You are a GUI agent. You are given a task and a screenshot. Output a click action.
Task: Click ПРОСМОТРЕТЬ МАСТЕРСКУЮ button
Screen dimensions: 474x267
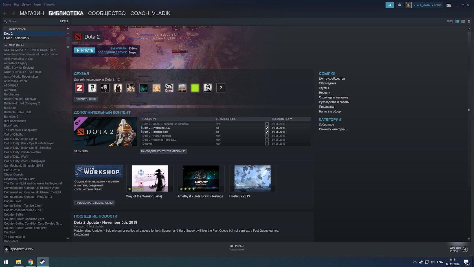[x=94, y=203]
